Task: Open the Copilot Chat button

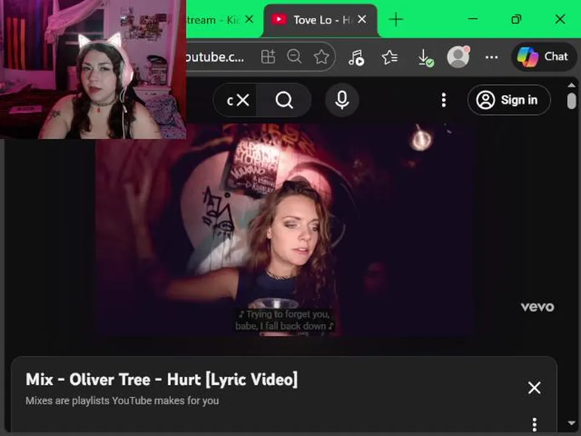Action: tap(543, 57)
